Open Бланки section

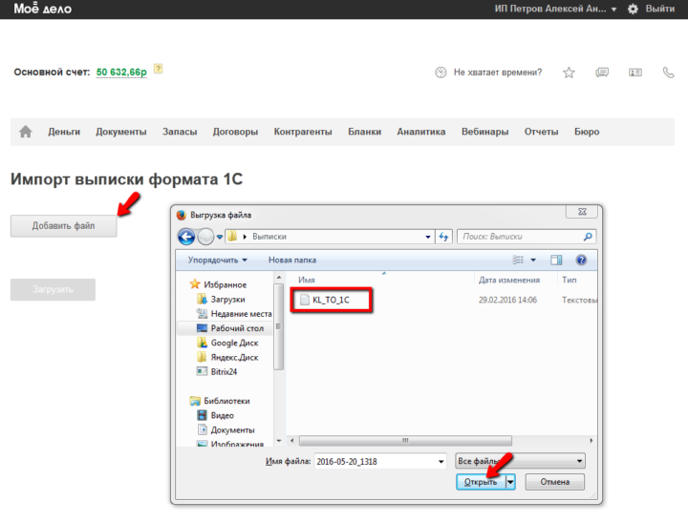click(x=365, y=132)
